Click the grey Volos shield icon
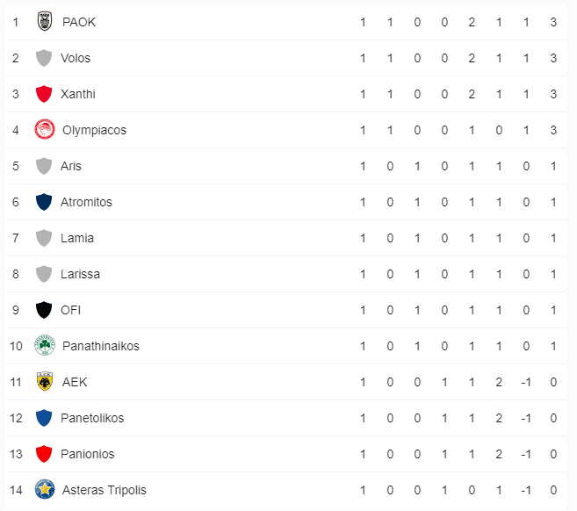The height and width of the screenshot is (511, 577). (43, 58)
